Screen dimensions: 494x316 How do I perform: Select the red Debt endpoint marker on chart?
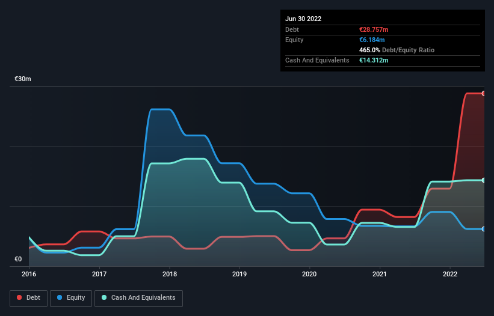coord(484,93)
